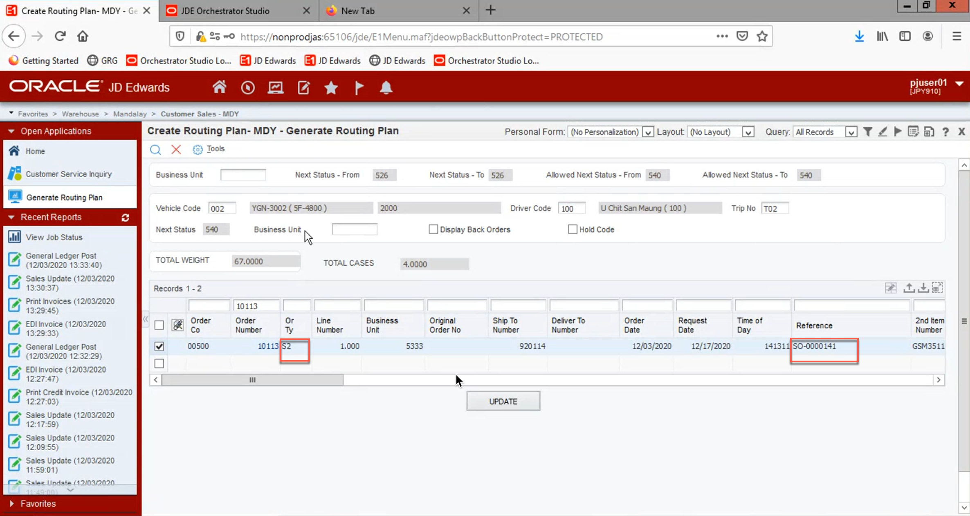Click the grid export download icon

923,288
